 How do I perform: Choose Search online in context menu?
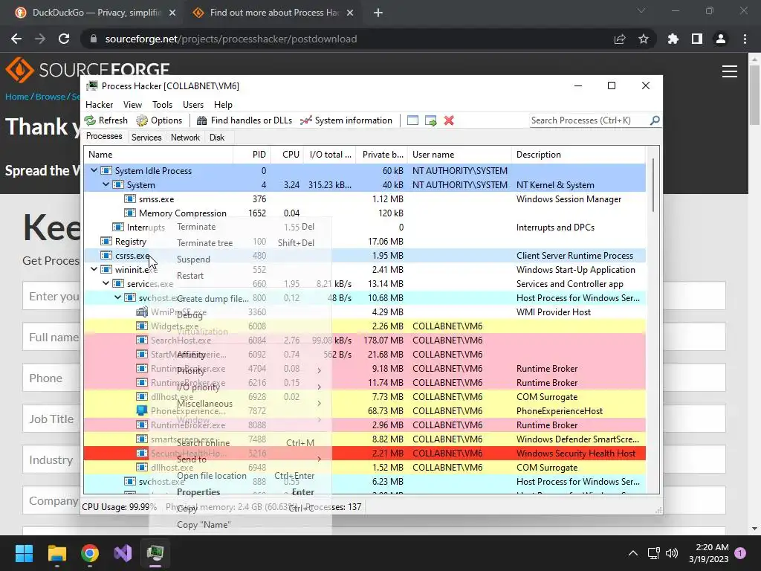[240, 443]
